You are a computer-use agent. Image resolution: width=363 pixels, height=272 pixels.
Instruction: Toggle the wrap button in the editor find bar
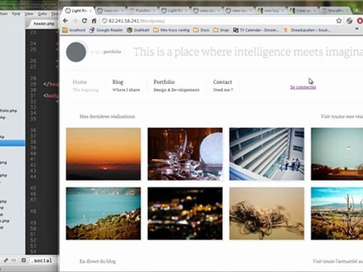coord(14,260)
